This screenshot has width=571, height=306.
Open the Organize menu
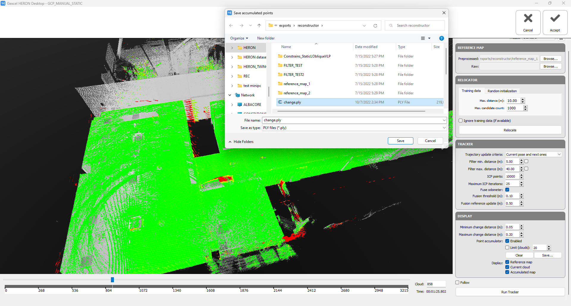click(239, 38)
